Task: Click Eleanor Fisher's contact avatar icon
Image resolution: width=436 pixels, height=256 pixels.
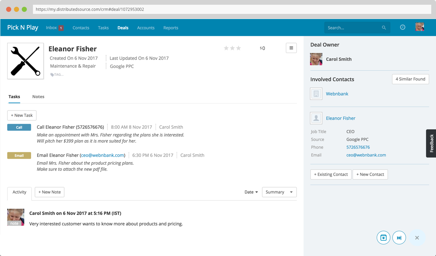Action: [316, 118]
